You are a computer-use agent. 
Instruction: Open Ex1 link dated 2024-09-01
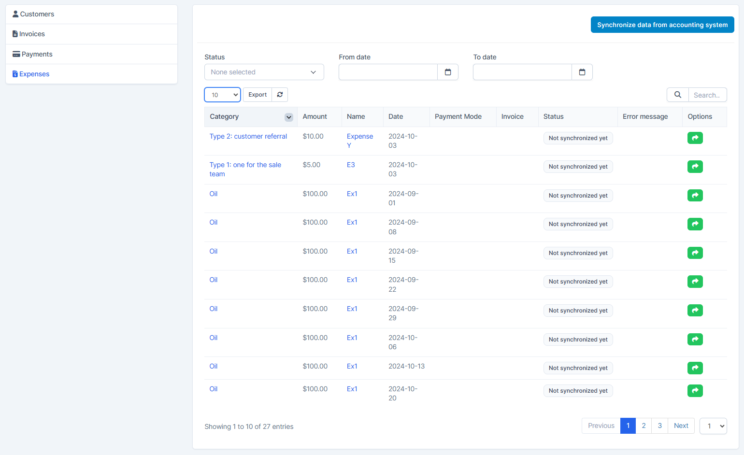352,194
